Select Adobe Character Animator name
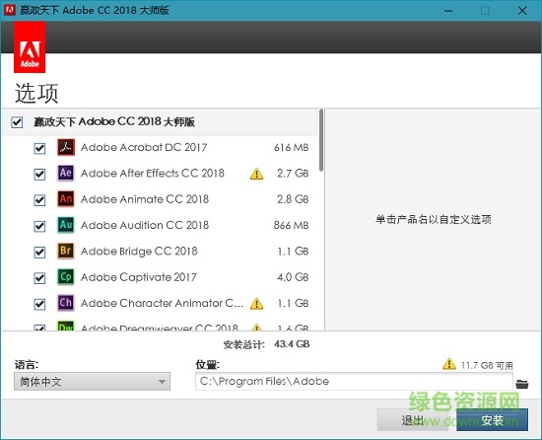The width and height of the screenshot is (542, 440). tap(163, 303)
